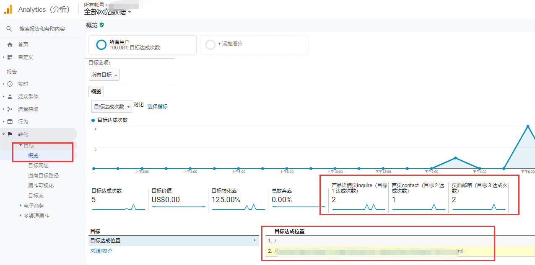Select the 概览 tab above chart

pos(96,92)
